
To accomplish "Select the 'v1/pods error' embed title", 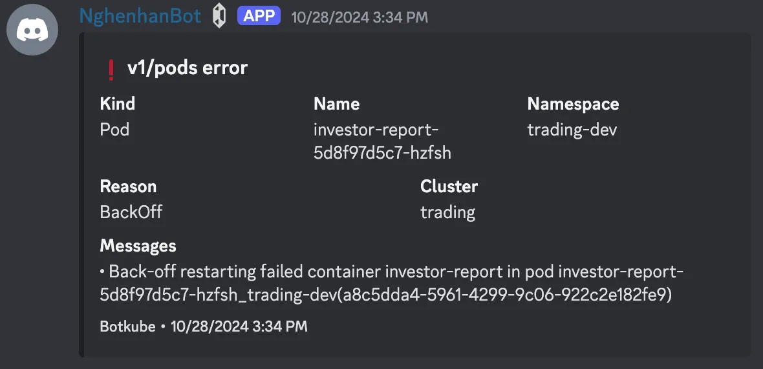I will 188,68.
